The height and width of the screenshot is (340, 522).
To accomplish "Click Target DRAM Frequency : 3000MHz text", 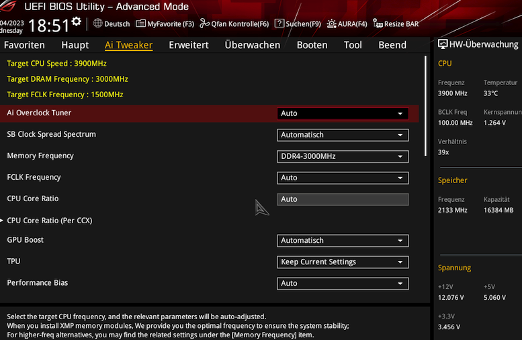I will pos(68,79).
